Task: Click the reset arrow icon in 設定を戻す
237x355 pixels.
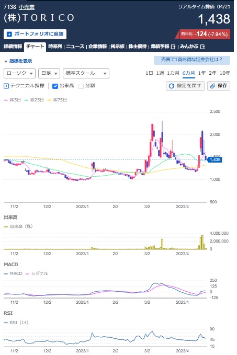Action: click(172, 86)
